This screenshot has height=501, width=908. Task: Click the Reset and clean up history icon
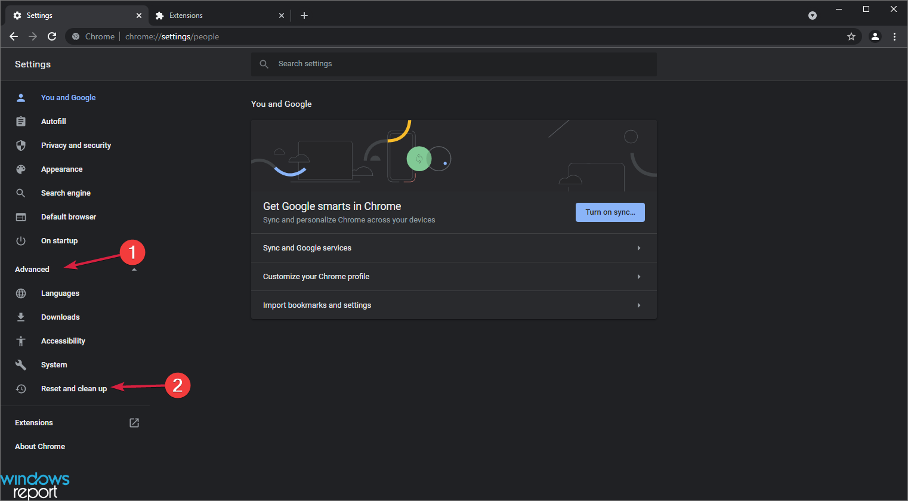click(21, 388)
